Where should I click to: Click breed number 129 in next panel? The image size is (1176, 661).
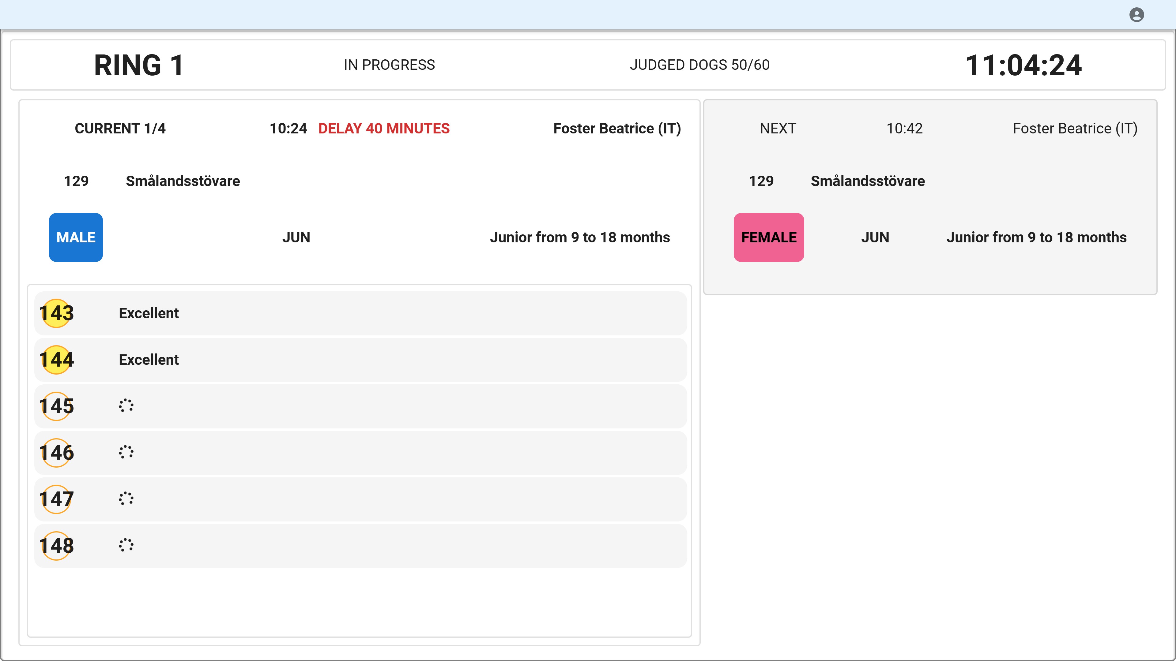pyautogui.click(x=761, y=181)
